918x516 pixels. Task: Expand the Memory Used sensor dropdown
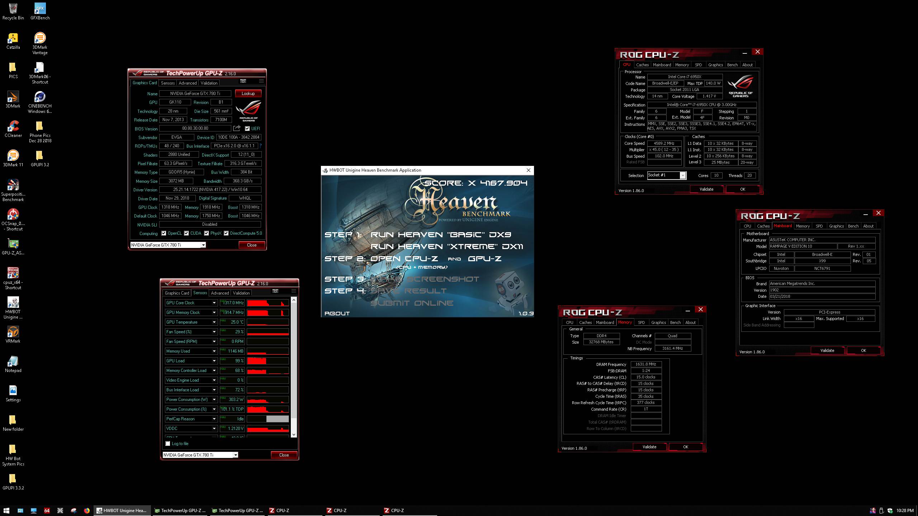[214, 351]
